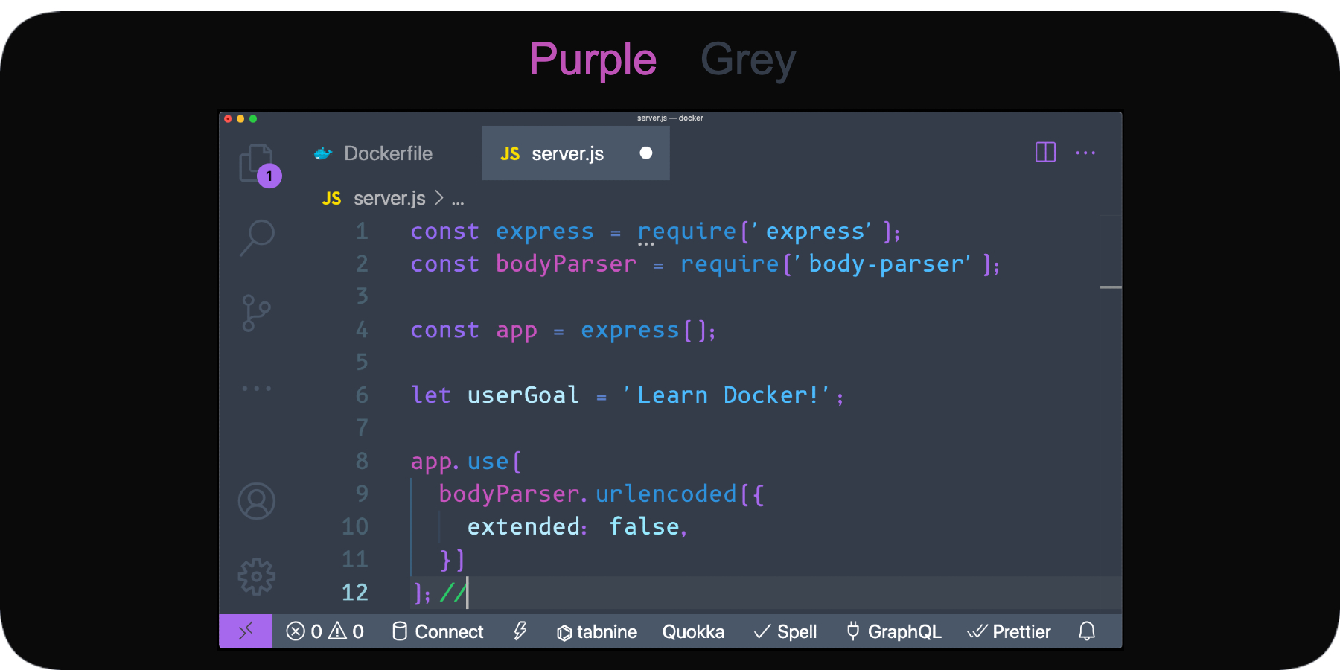Click the Prettier formatter status indicator
This screenshot has height=670, width=1340.
(1009, 631)
